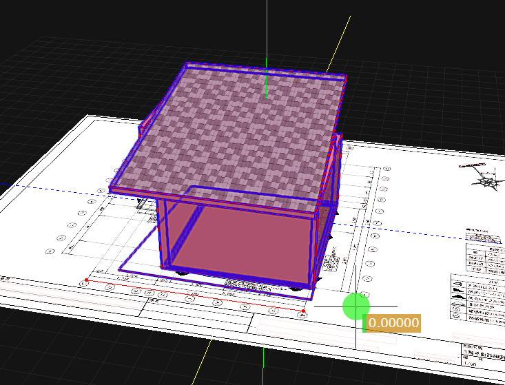This screenshot has width=505, height=385.
Task: Select the checkered roof surface
Action: point(234,131)
